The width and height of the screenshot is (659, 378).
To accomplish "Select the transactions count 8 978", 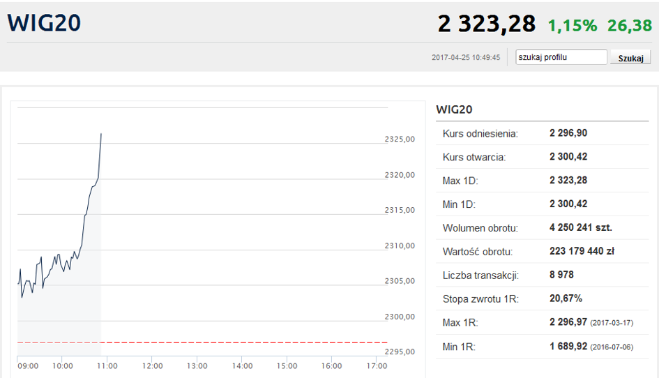I will tap(561, 275).
